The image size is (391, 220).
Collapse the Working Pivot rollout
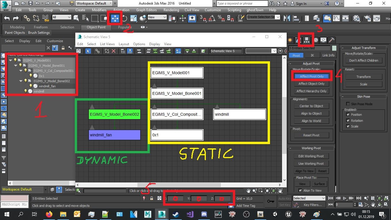[311, 148]
